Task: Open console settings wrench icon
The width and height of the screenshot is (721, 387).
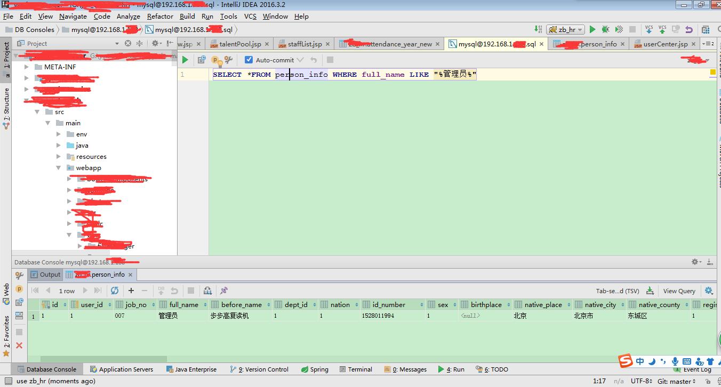Action: tap(229, 60)
